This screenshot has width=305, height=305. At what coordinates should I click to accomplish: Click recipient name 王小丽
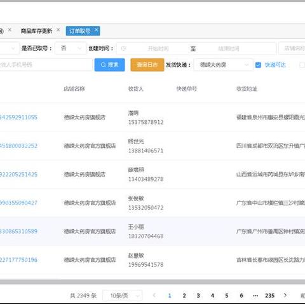136,227
